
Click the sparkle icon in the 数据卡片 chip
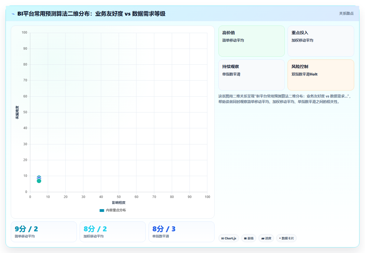click(x=280, y=238)
